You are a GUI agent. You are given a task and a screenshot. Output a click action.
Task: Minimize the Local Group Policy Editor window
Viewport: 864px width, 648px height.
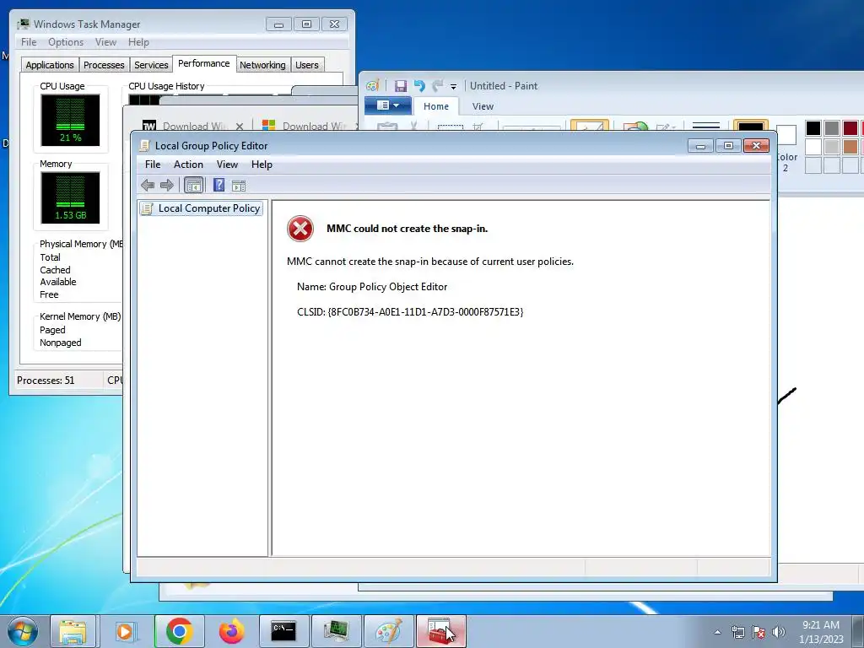700,146
